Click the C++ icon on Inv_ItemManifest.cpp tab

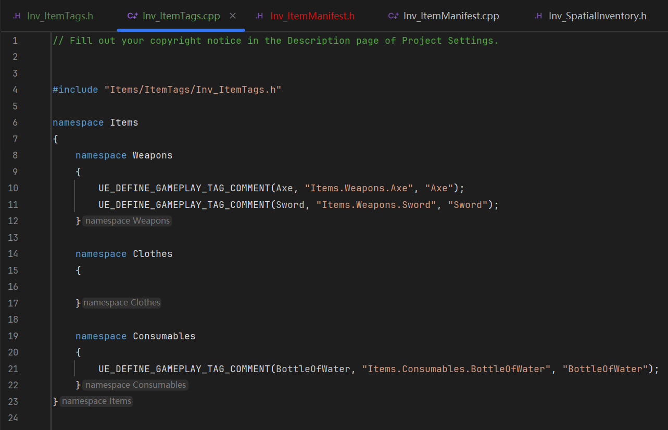(393, 16)
